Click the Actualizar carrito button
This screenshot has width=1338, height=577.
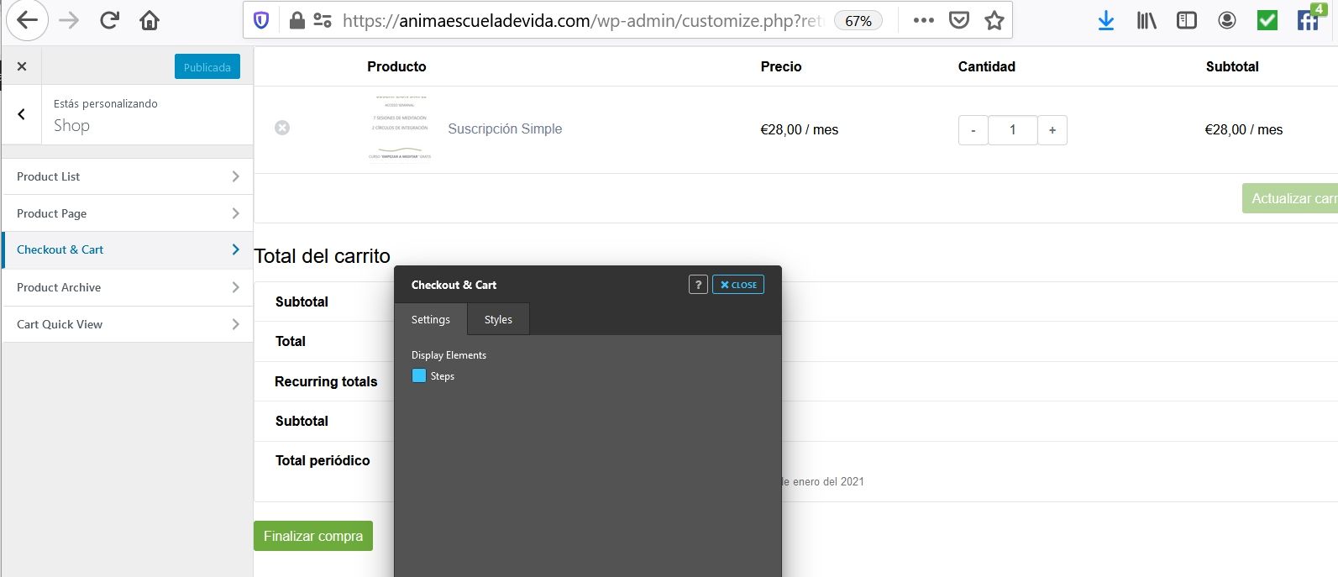click(1290, 198)
